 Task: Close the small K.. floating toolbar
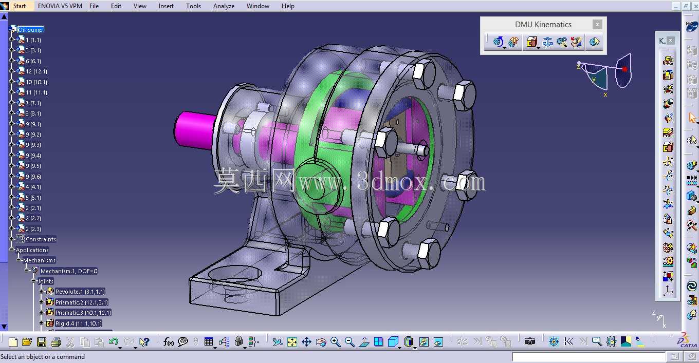pos(671,40)
